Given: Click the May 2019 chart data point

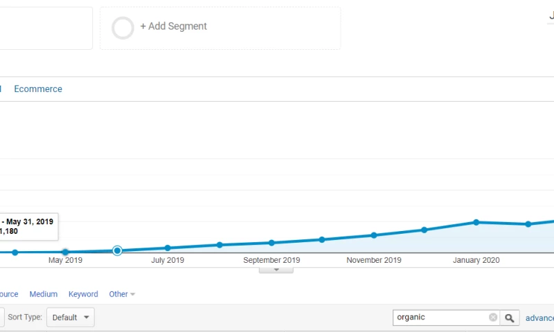Looking at the screenshot, I should 65,252.
